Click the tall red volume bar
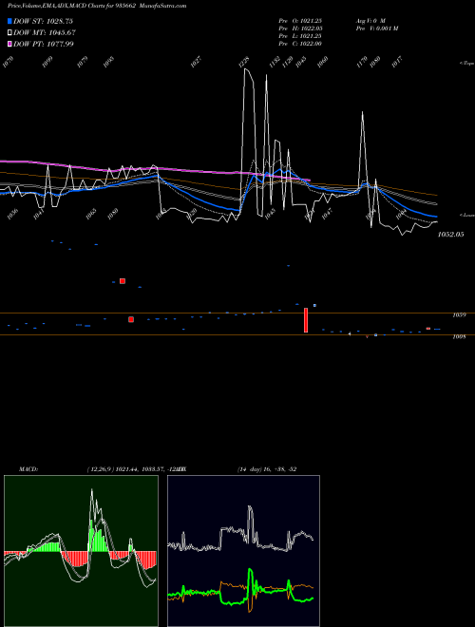Image resolution: width=475 pixels, height=627 pixels. [x=306, y=320]
